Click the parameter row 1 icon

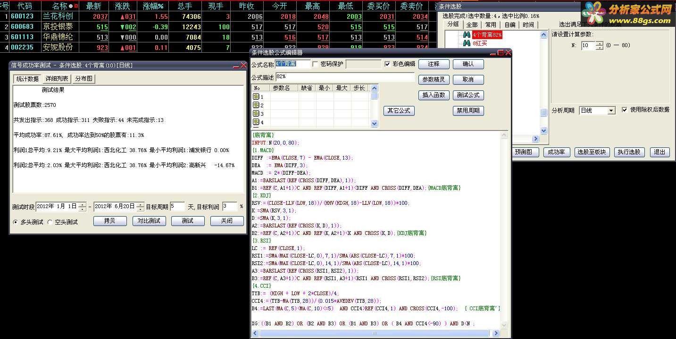pyautogui.click(x=256, y=97)
